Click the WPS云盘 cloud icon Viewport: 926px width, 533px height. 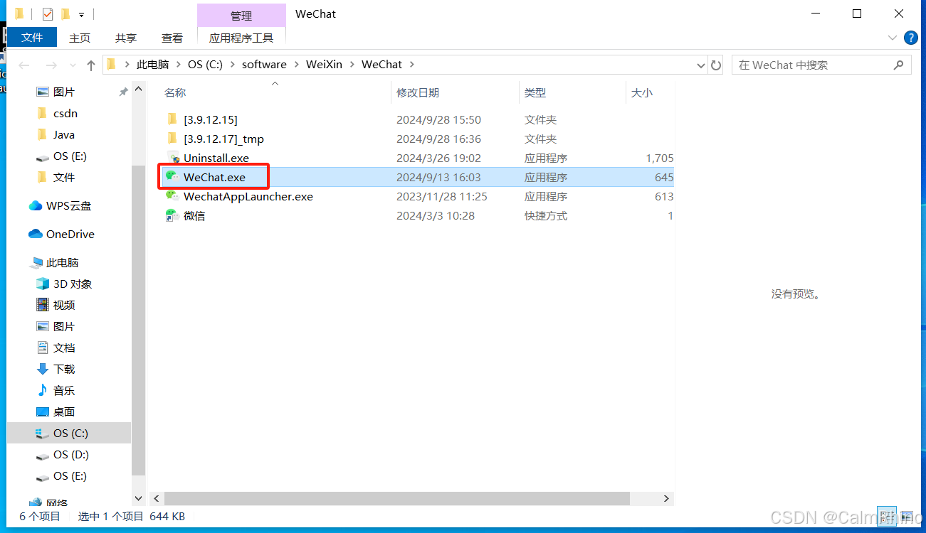(x=36, y=205)
